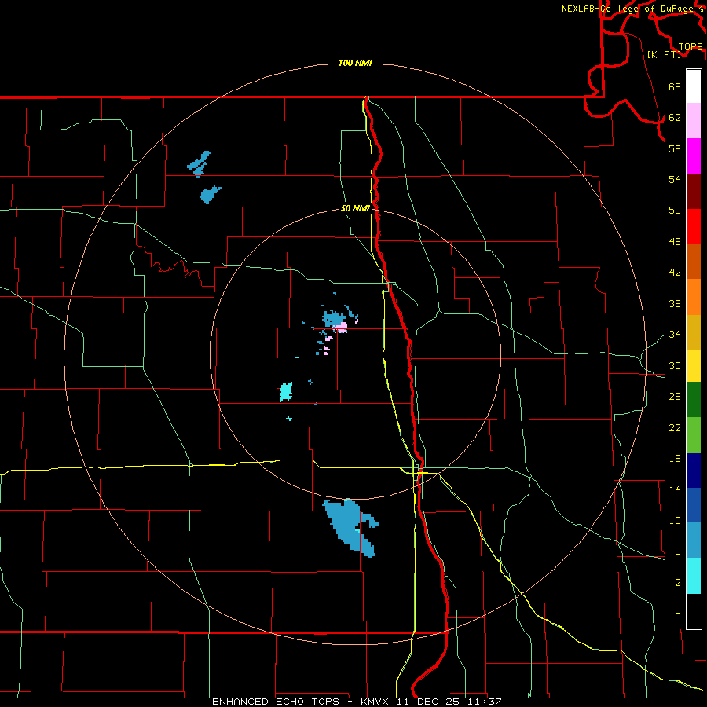
Task: Click the light green legend swatch
Action: (694, 435)
